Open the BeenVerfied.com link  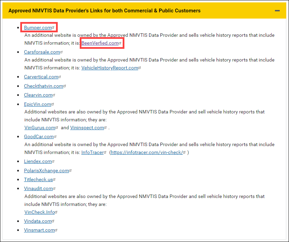[100, 43]
